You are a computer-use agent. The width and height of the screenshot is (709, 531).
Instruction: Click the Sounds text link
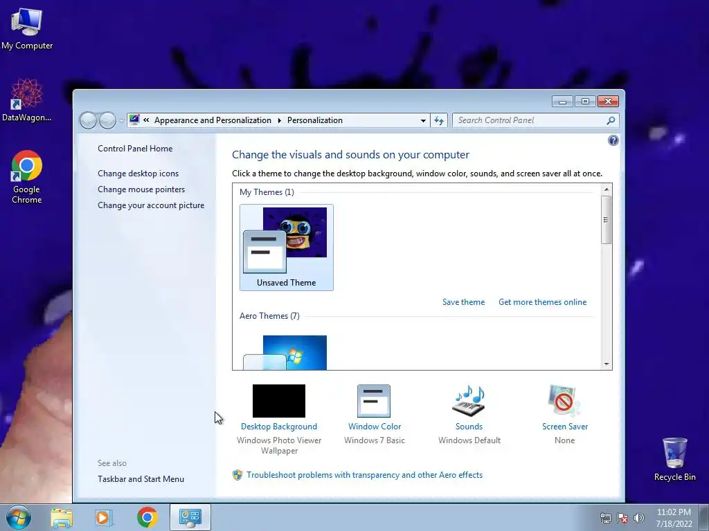pyautogui.click(x=469, y=426)
